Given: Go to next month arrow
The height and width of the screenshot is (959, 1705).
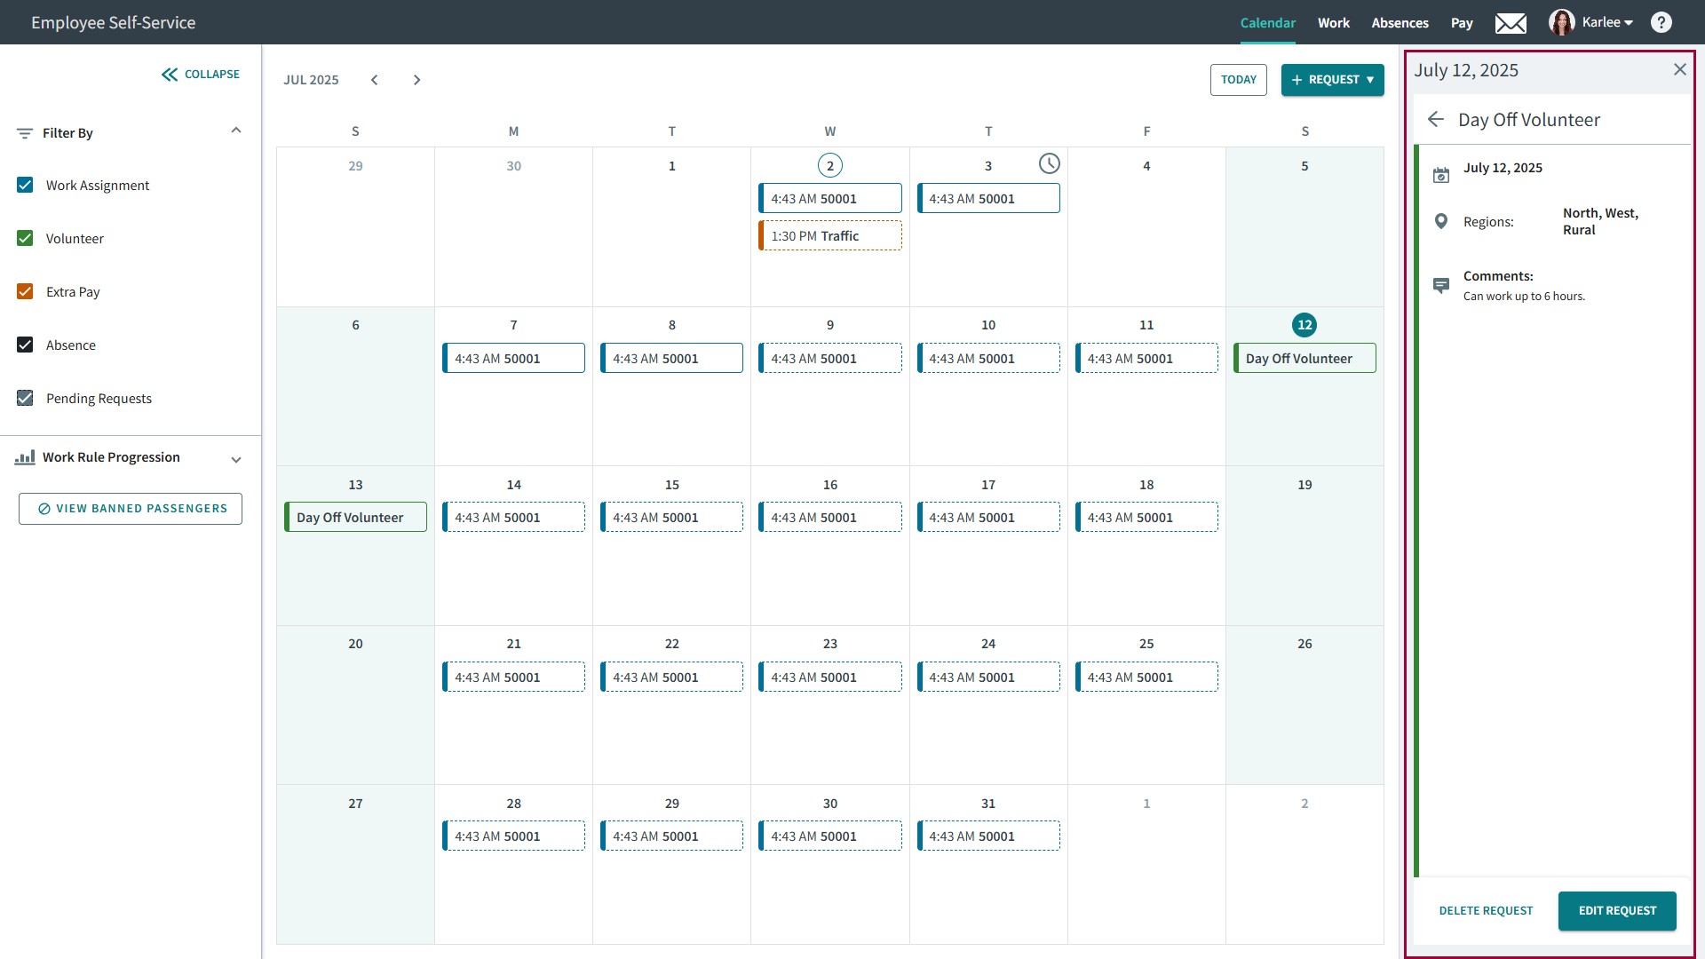Looking at the screenshot, I should [416, 80].
